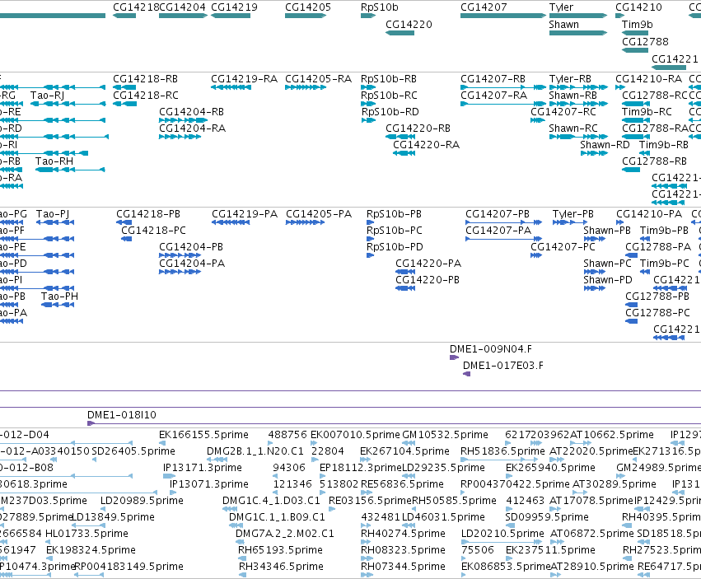Open the 'LD29235.5prime' EST label
Image resolution: width=701 pixels, height=579 pixels.
pos(443,468)
